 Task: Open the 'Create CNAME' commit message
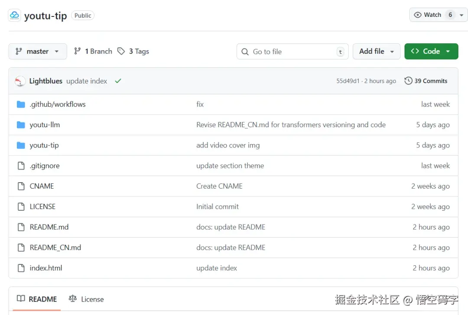[219, 186]
